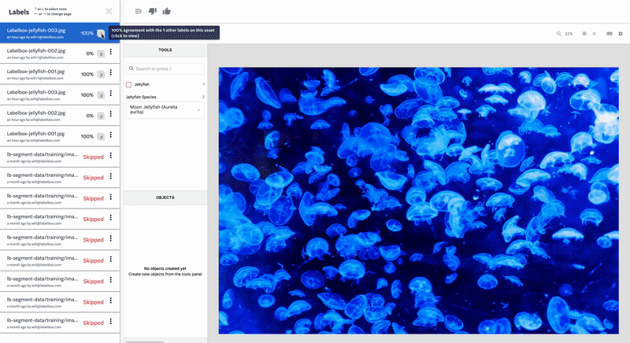The height and width of the screenshot is (343, 630).
Task: Click the 0% score of jellyfish-002 by will+1
Action: tap(90, 53)
